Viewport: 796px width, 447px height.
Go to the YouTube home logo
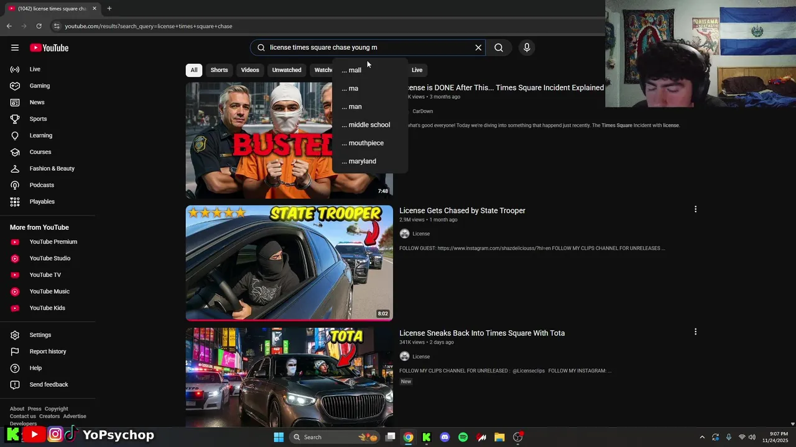(49, 48)
